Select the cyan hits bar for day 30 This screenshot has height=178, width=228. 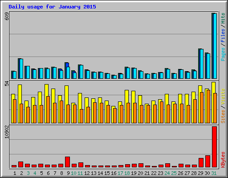208,66
